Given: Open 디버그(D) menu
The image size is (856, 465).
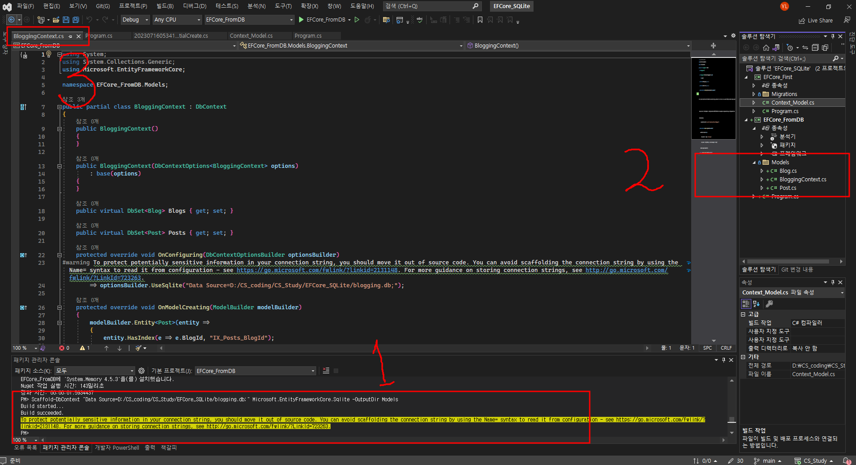Looking at the screenshot, I should point(194,6).
